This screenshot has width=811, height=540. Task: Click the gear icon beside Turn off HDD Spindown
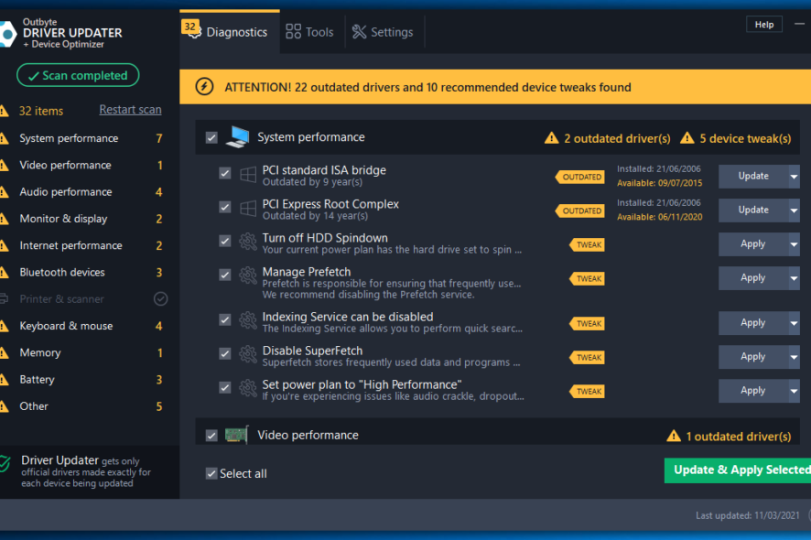pyautogui.click(x=248, y=242)
